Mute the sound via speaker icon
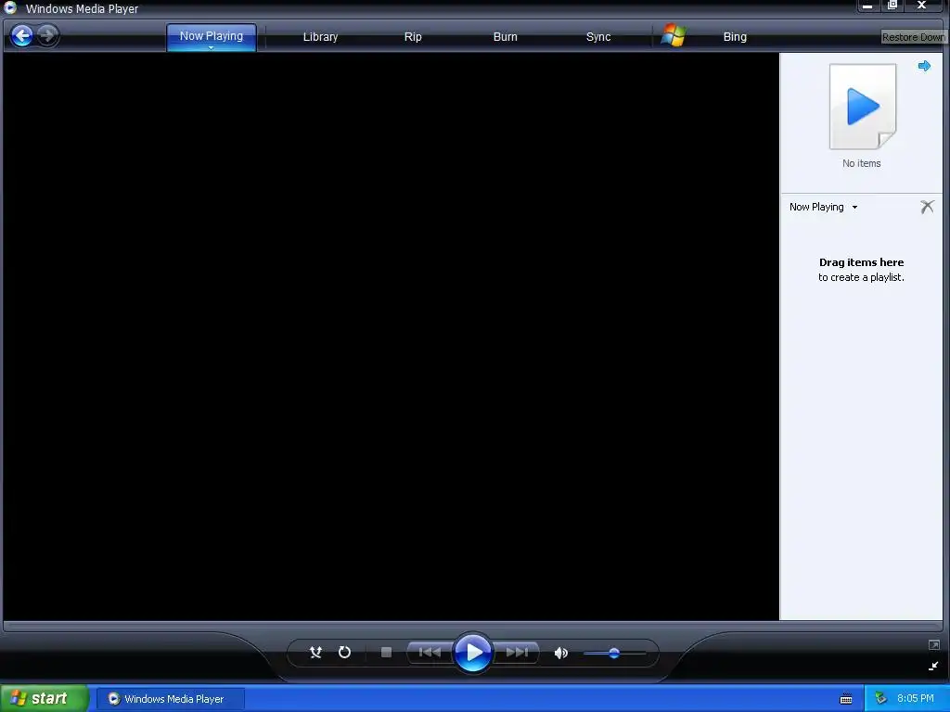The image size is (950, 712). coord(560,653)
